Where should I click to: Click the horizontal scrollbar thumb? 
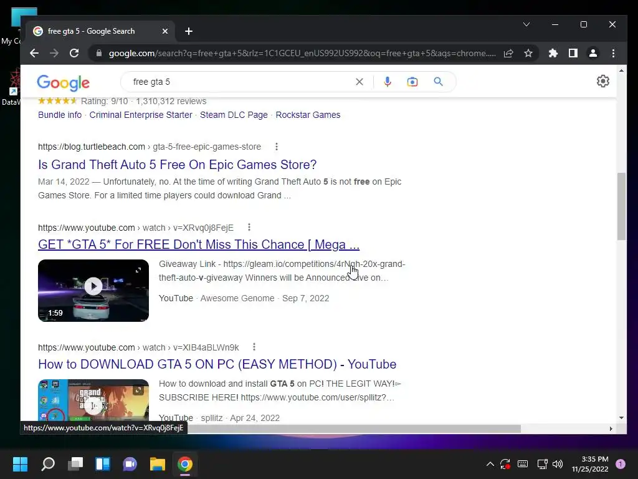tap(354, 429)
